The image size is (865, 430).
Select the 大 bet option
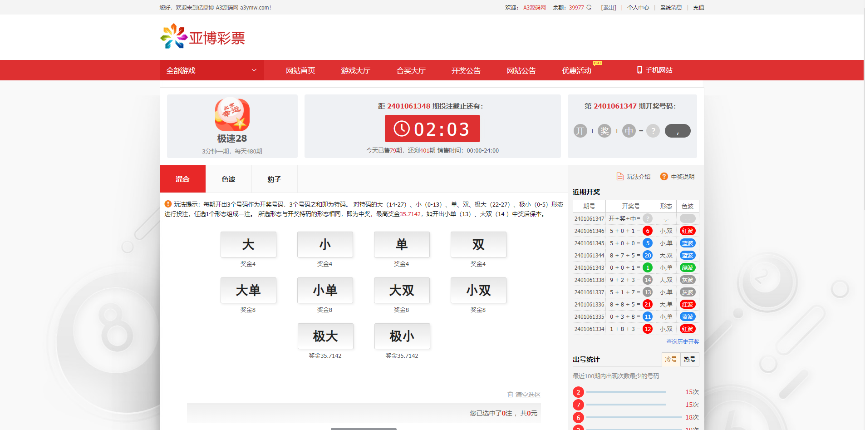[248, 244]
